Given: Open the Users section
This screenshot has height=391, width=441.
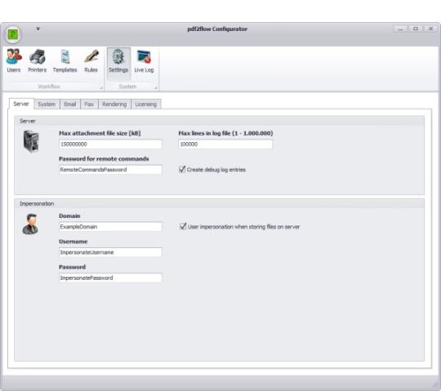Looking at the screenshot, I should [14, 61].
